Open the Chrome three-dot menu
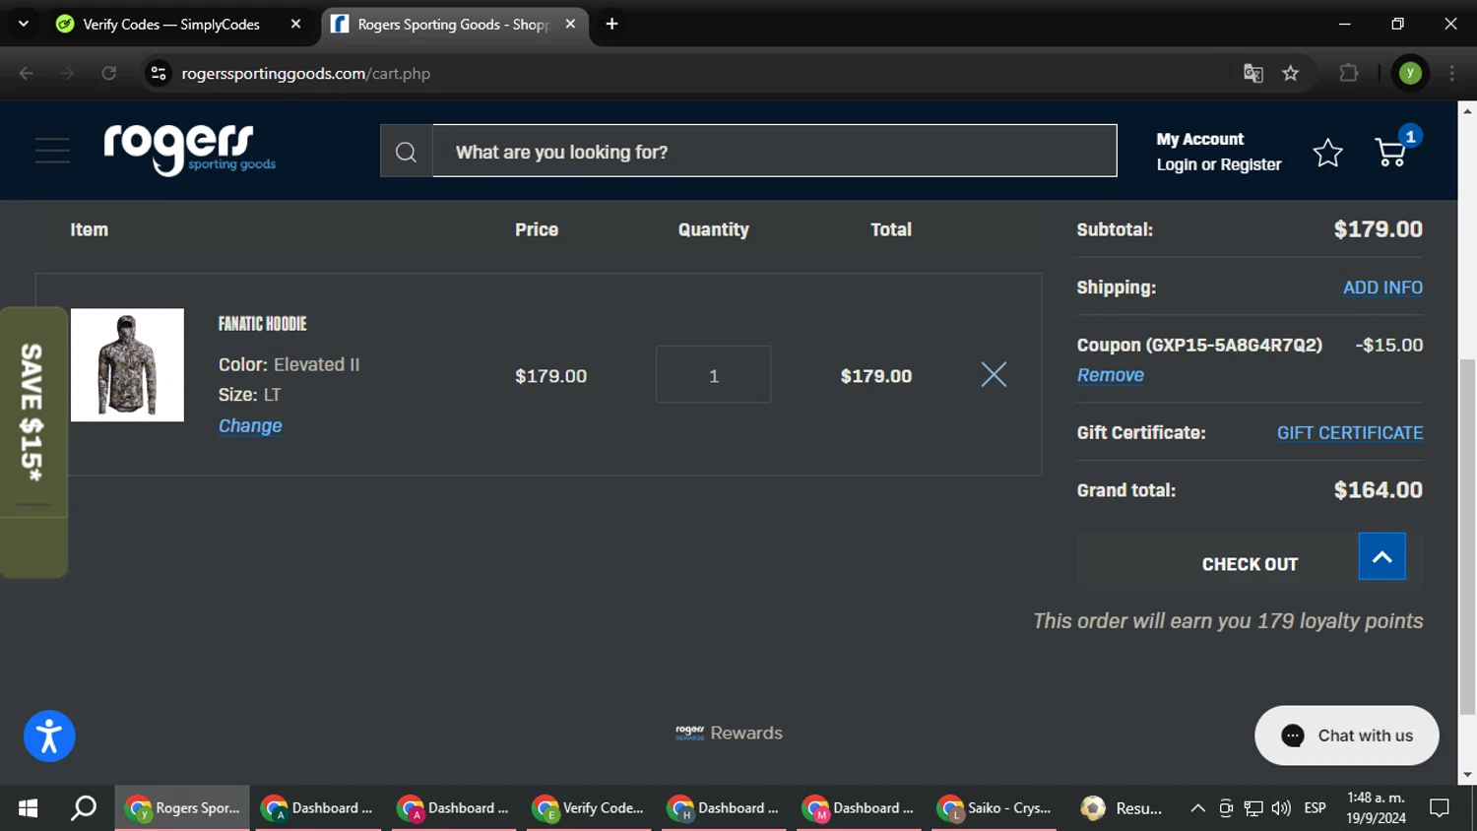Viewport: 1477px width, 831px height. [1452, 73]
